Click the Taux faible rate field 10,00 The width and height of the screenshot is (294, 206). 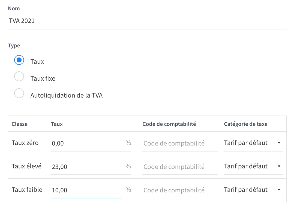point(86,190)
